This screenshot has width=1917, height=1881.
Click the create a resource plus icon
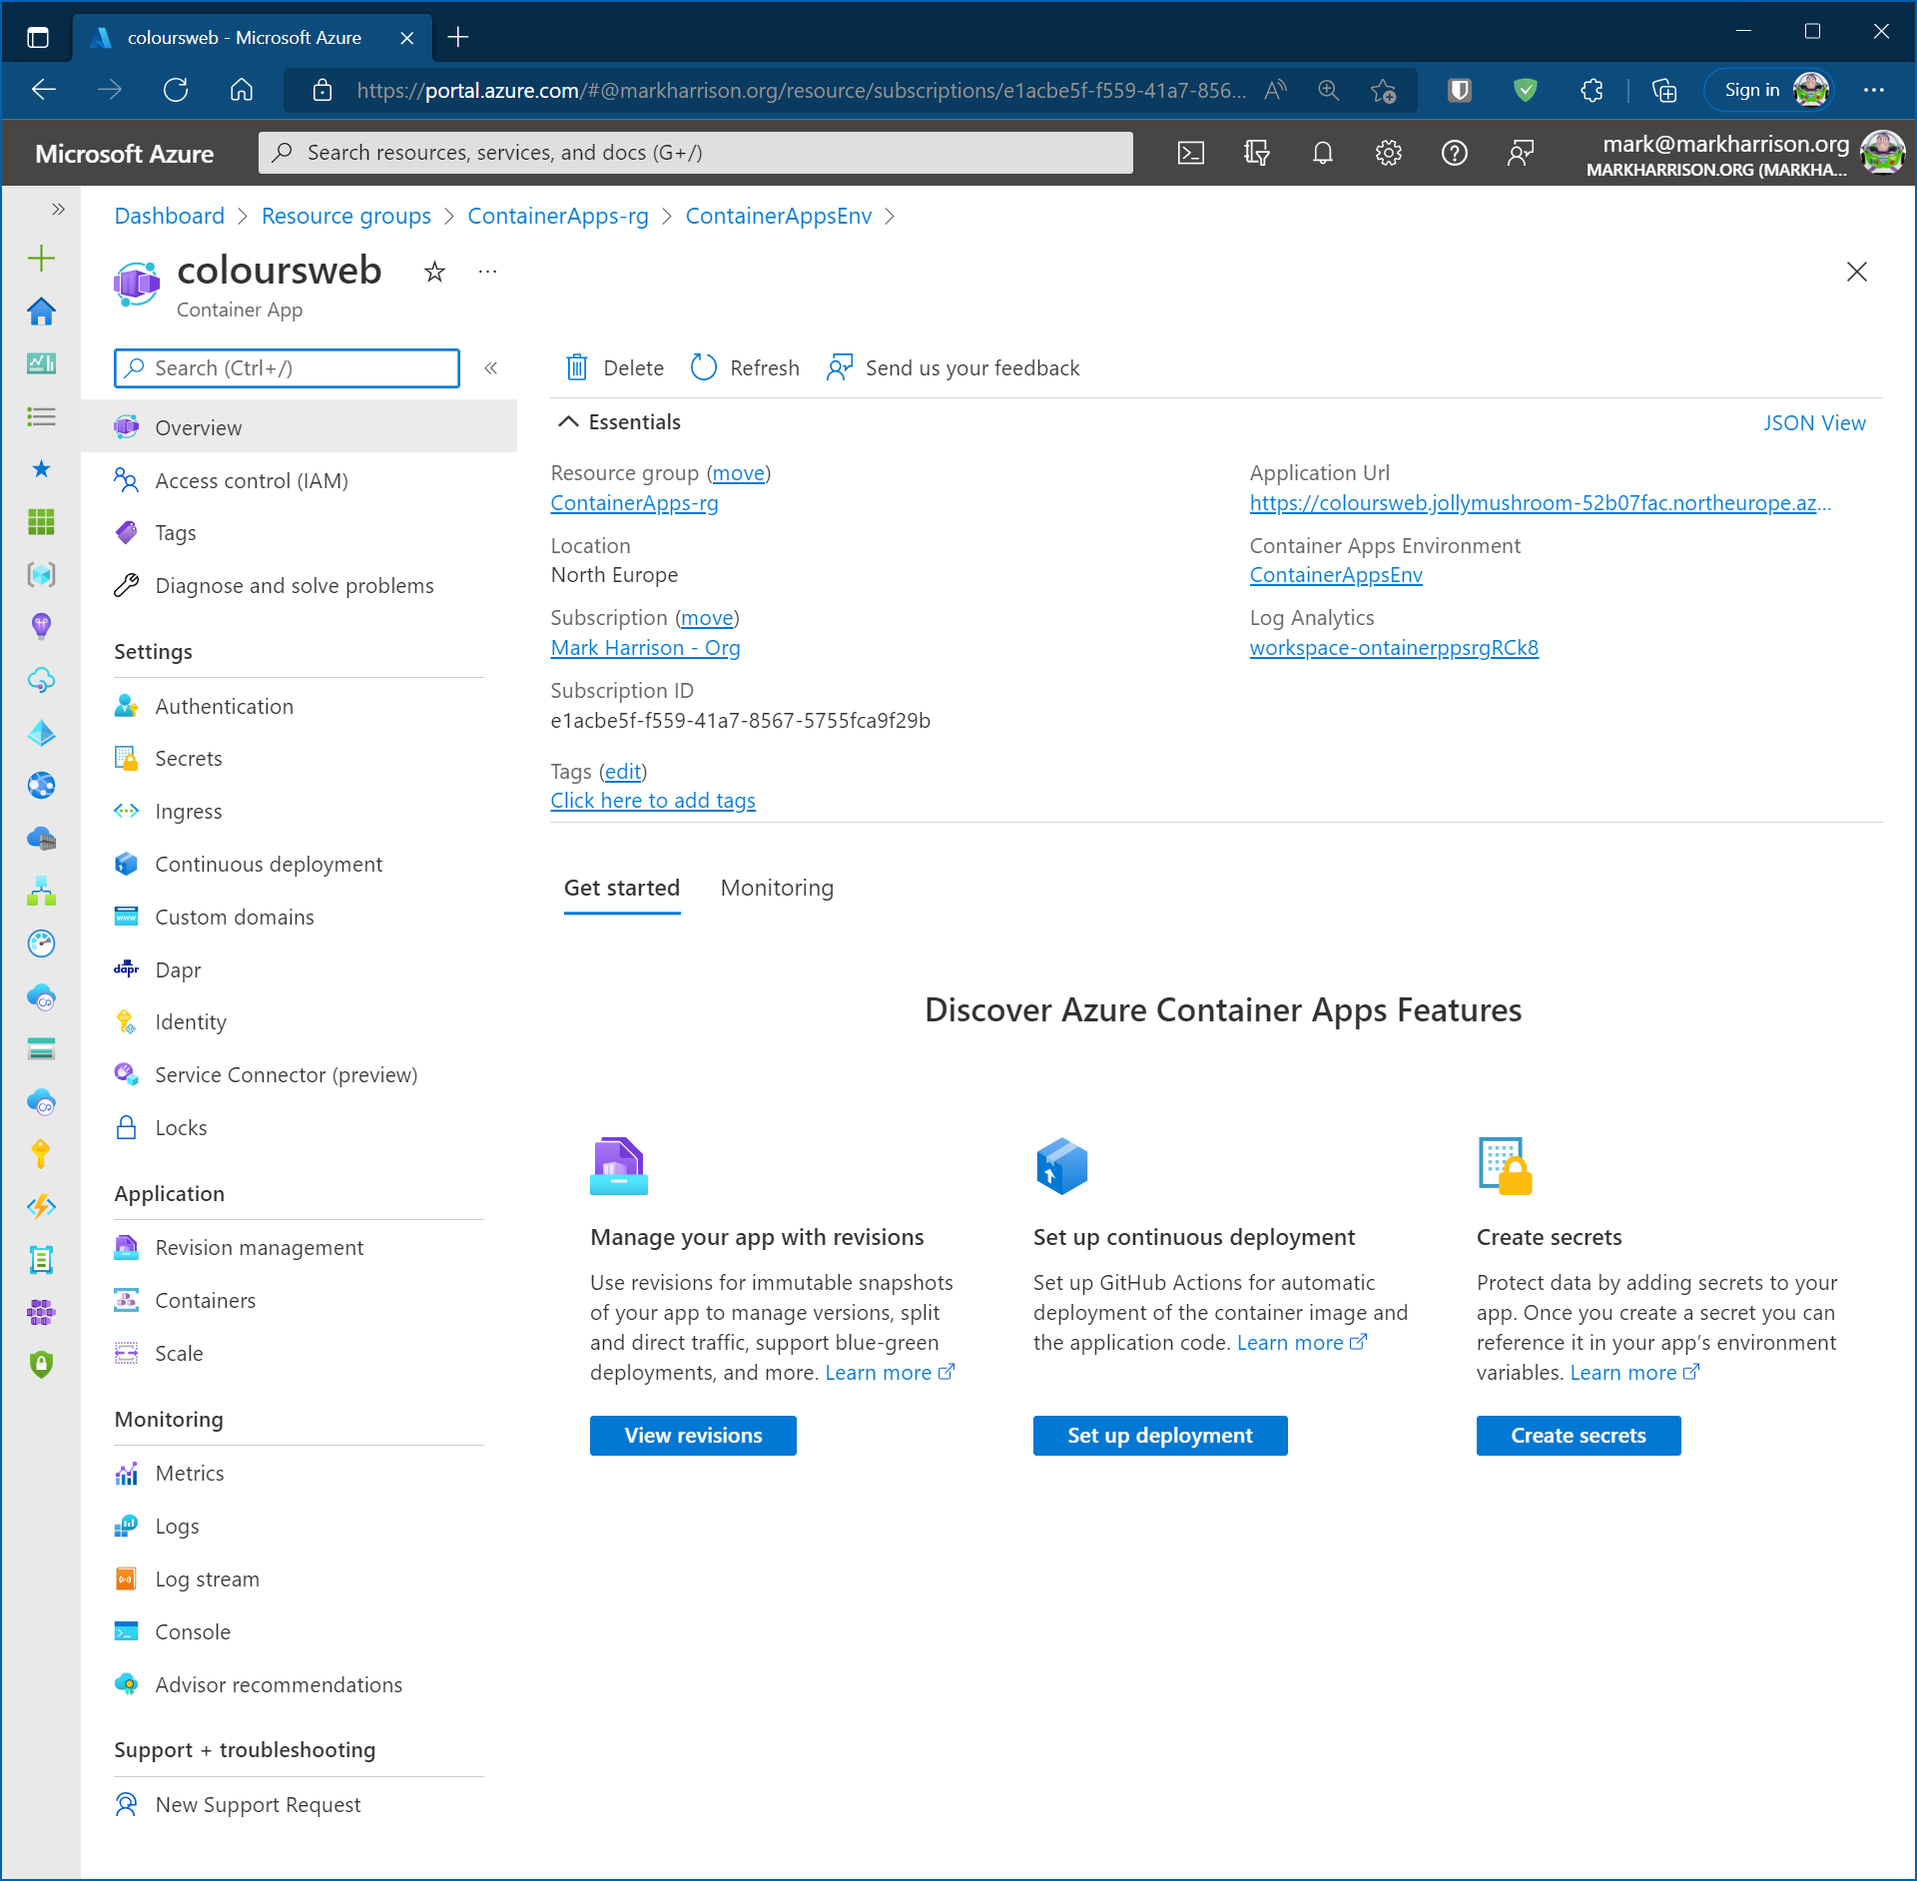(x=41, y=259)
